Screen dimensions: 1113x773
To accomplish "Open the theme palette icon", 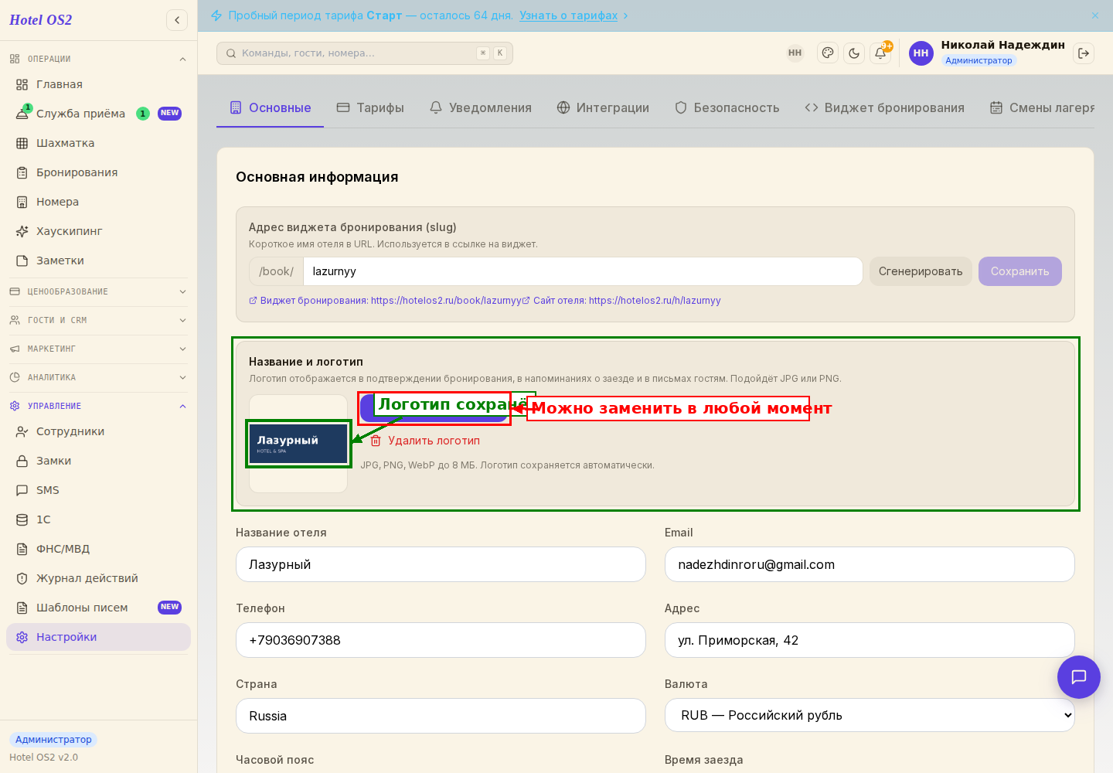I will (x=828, y=53).
